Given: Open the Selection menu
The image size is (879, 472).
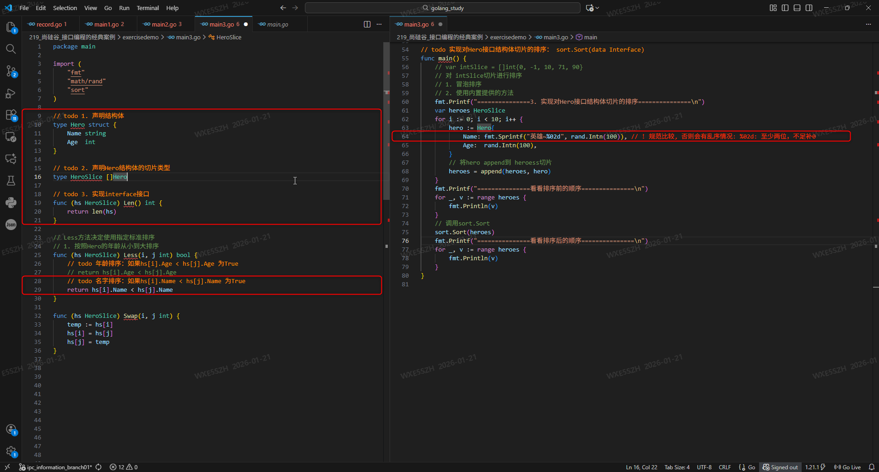Looking at the screenshot, I should [x=65, y=8].
